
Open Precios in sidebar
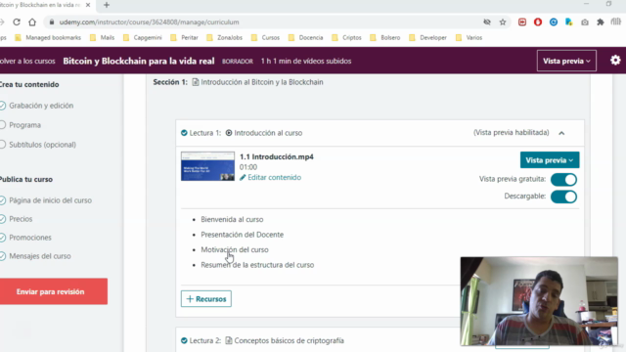pyautogui.click(x=21, y=219)
